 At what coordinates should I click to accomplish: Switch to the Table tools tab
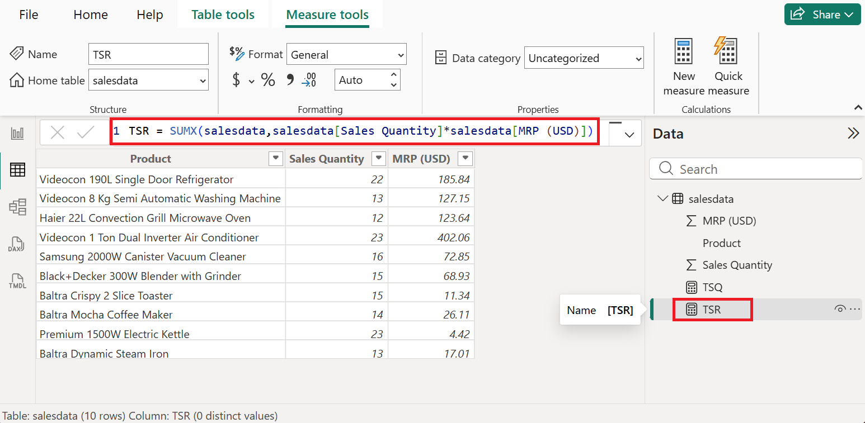tap(223, 15)
